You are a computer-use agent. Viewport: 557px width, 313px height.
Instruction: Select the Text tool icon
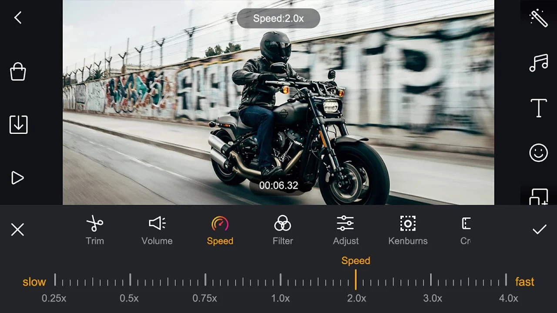click(538, 108)
